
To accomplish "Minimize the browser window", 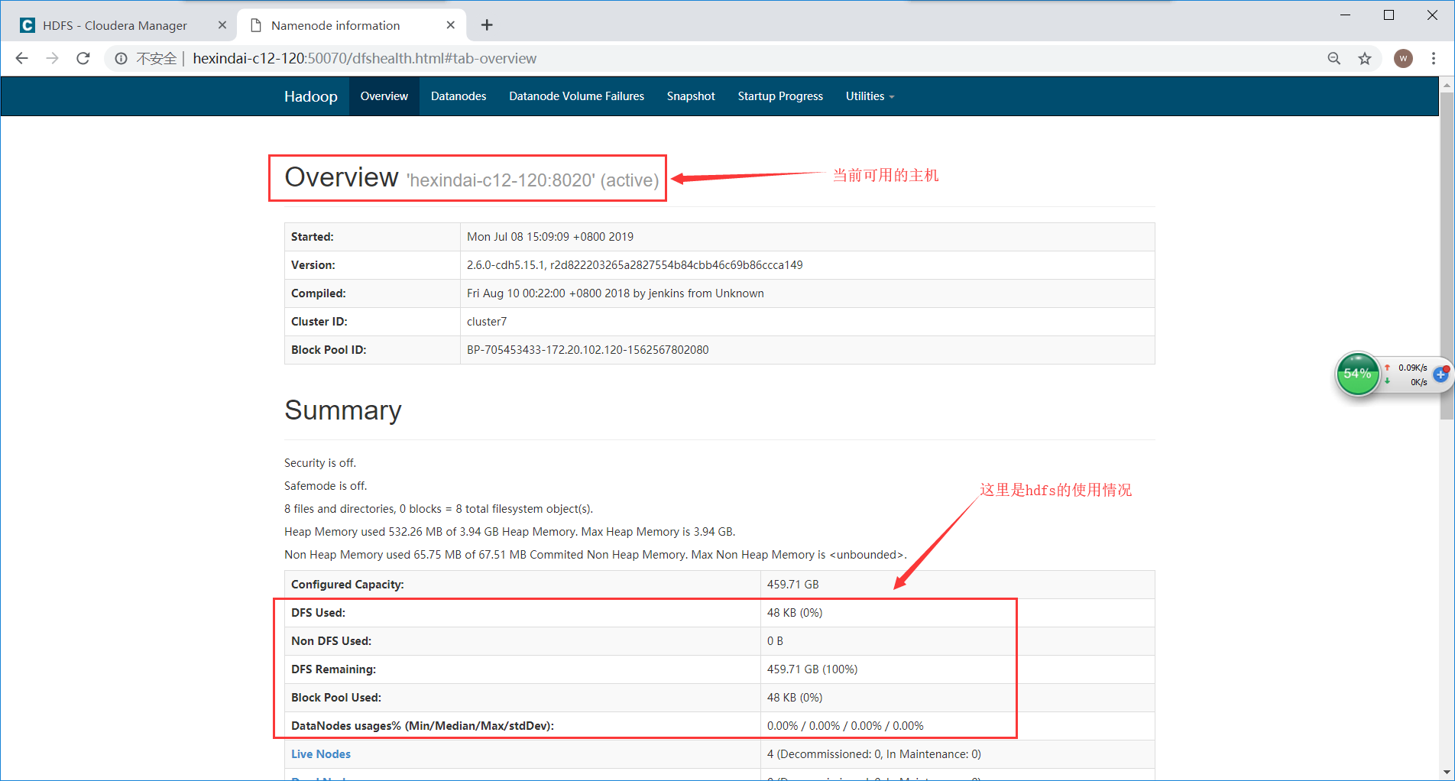I will click(1346, 15).
